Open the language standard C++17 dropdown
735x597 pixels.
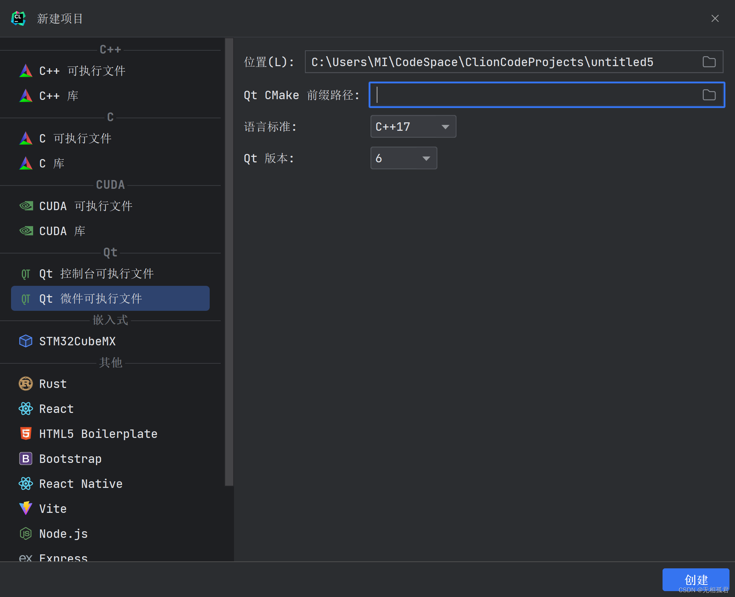413,126
